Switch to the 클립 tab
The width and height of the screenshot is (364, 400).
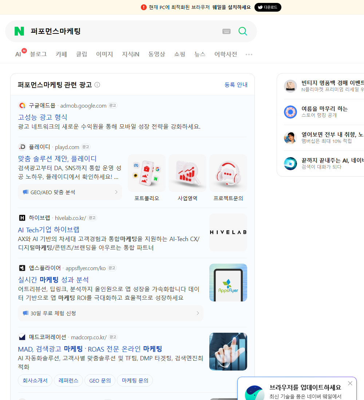[x=82, y=54]
